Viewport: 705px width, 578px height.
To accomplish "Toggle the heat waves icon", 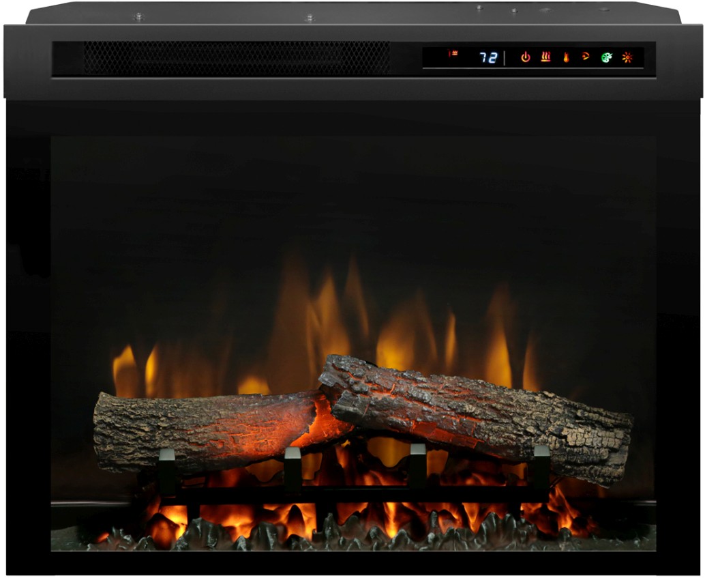I will [x=545, y=57].
